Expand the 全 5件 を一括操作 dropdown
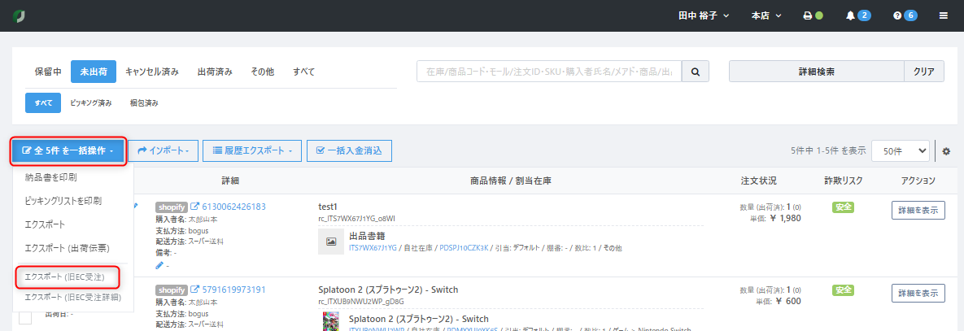964x331 pixels. tap(68, 150)
